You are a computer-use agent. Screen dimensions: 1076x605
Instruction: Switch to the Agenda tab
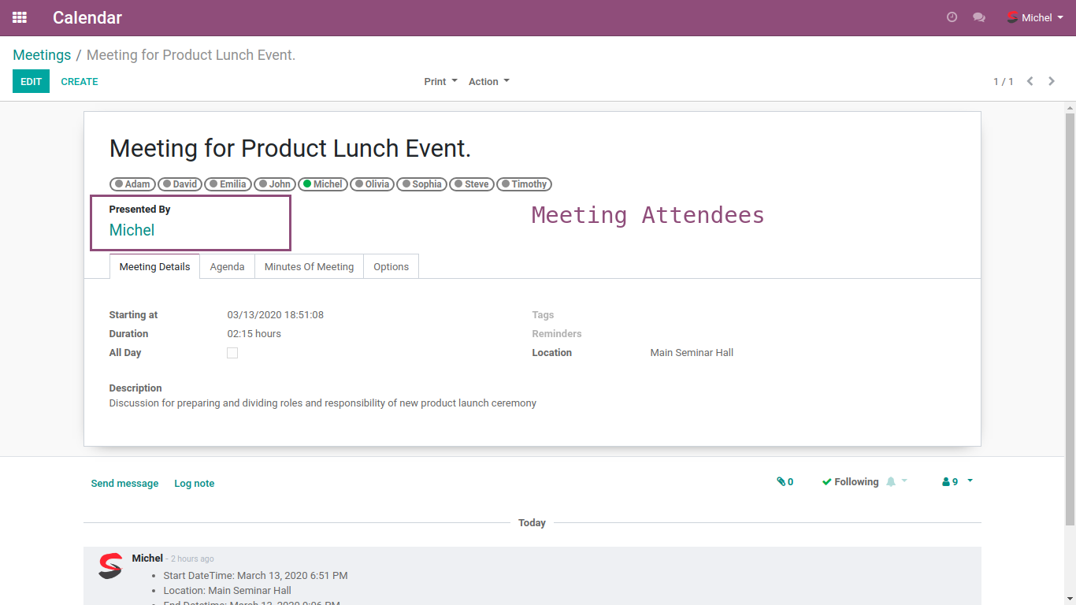pos(227,266)
